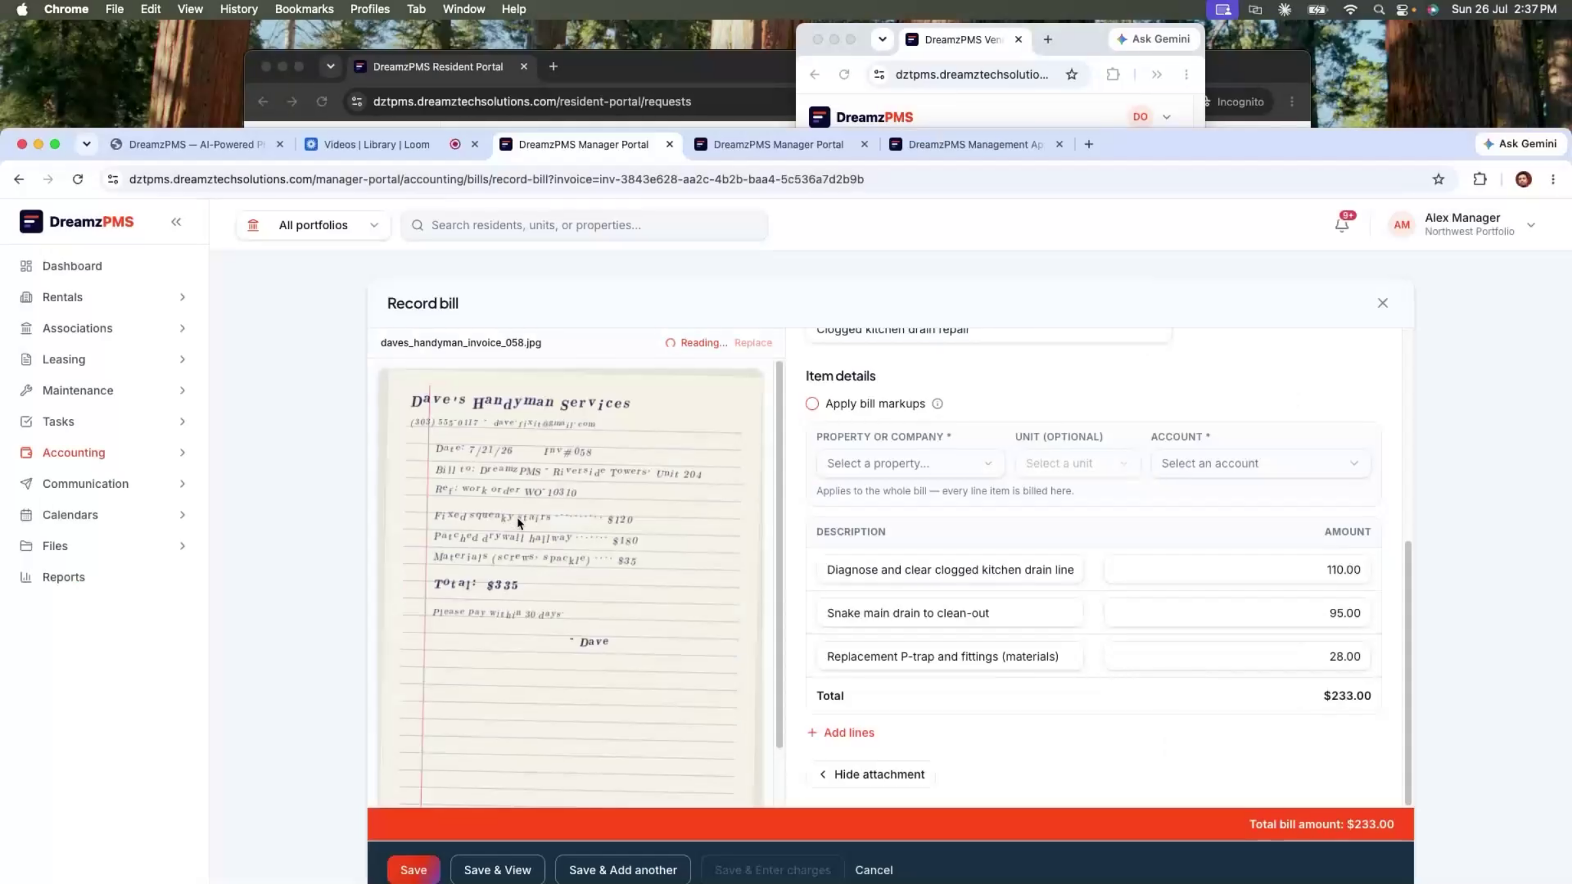Click the search residents input field
Screen dimensions: 1572x884
(584, 225)
